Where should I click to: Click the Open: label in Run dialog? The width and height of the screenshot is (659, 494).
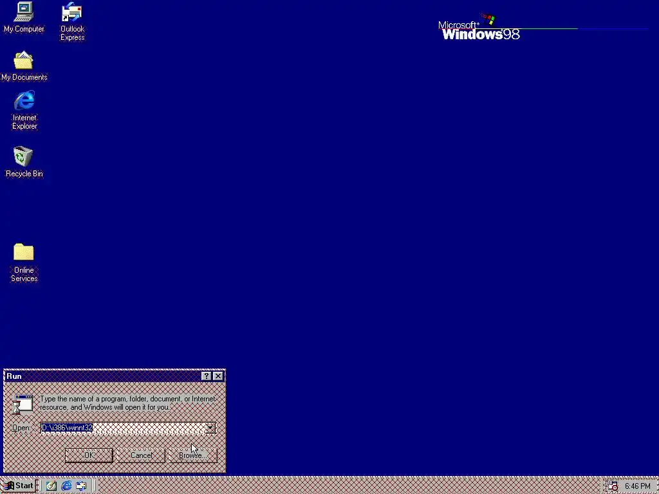(x=21, y=428)
